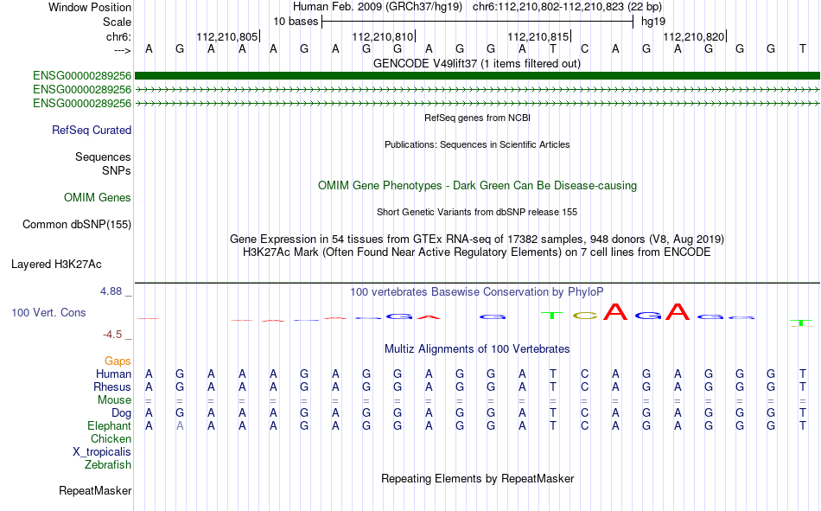Click the -4.5 PhyloP lower limit value
This screenshot has height=511, width=821.
click(112, 335)
